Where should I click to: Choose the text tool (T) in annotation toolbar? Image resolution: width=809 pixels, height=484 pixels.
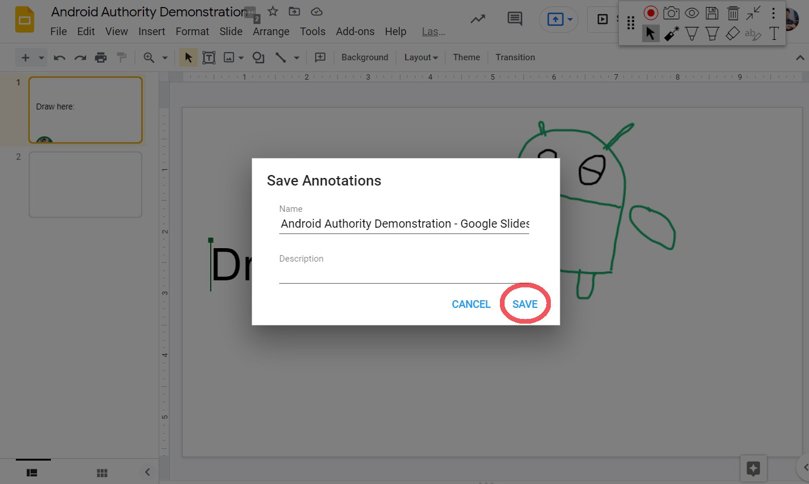(774, 34)
